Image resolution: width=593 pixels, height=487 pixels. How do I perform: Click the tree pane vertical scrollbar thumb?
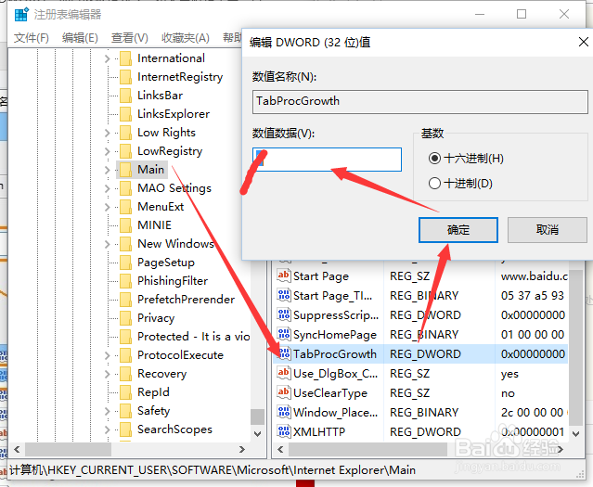[x=257, y=417]
